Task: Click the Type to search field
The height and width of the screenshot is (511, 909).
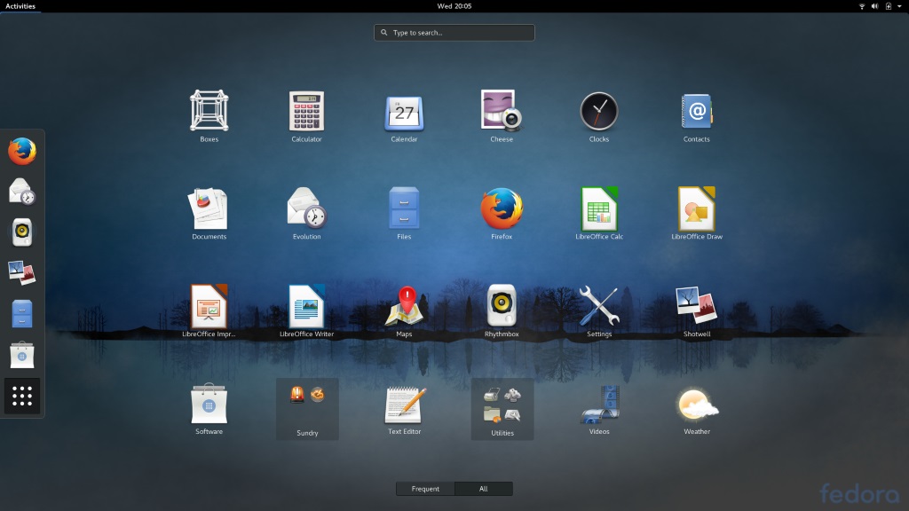Action: tap(454, 33)
